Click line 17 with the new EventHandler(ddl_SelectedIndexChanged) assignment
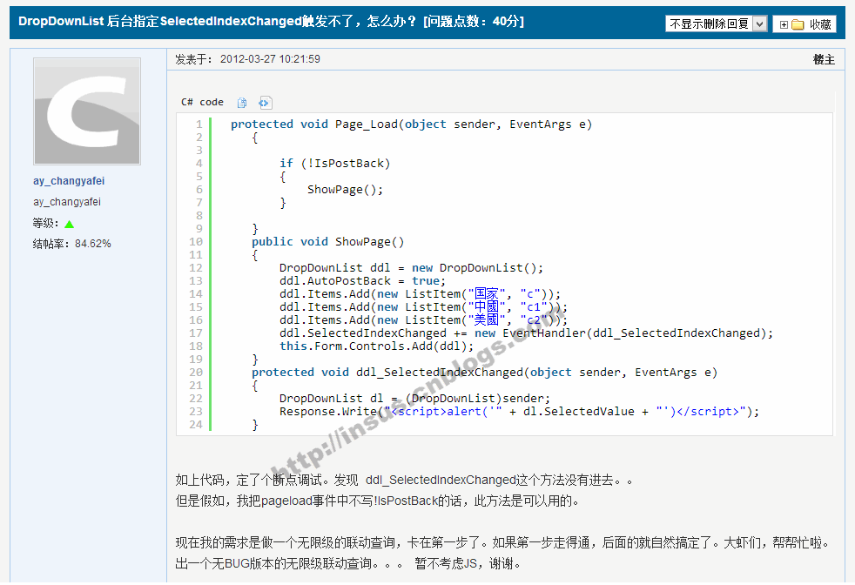Image resolution: width=855 pixels, height=585 pixels. click(x=526, y=333)
